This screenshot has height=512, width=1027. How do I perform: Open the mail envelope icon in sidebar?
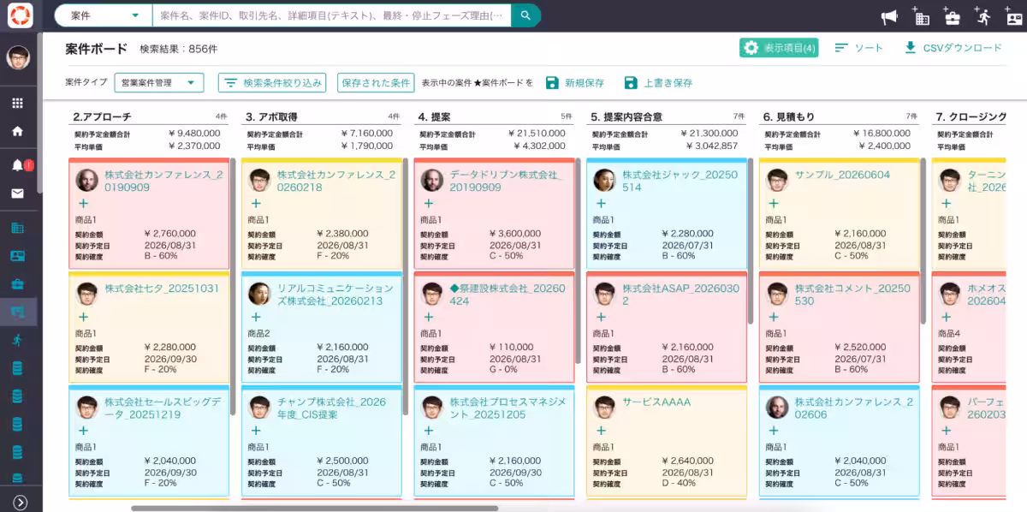tap(18, 193)
